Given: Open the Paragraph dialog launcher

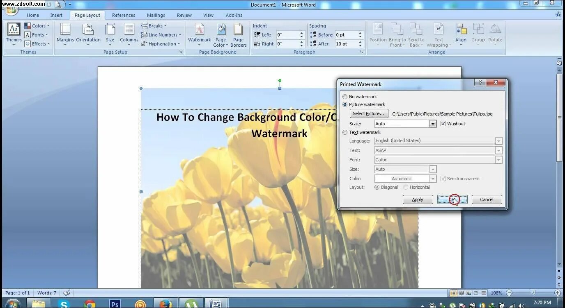Looking at the screenshot, I should 362,52.
